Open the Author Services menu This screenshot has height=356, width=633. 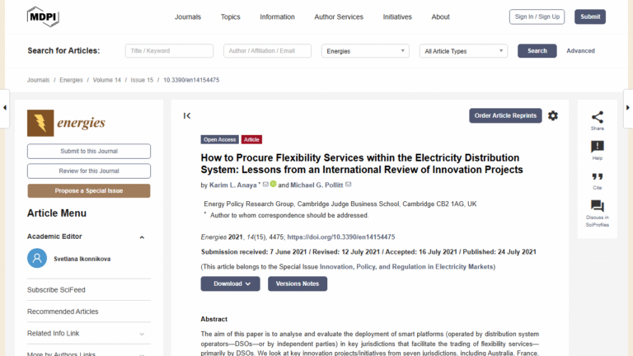339,16
